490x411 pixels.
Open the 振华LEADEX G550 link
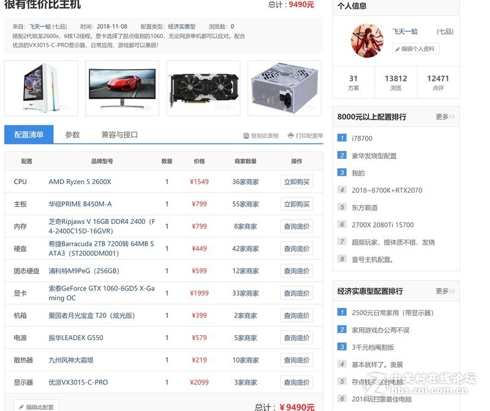pos(75,338)
